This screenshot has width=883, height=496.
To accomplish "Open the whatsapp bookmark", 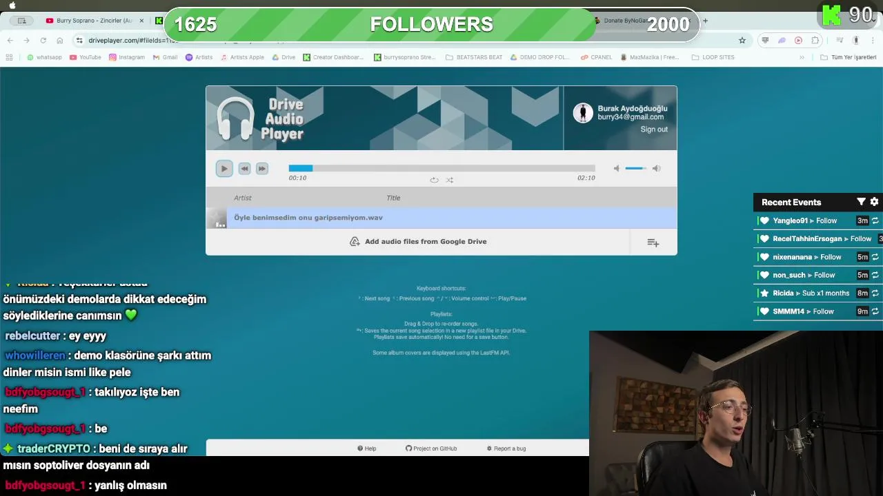I will point(44,57).
